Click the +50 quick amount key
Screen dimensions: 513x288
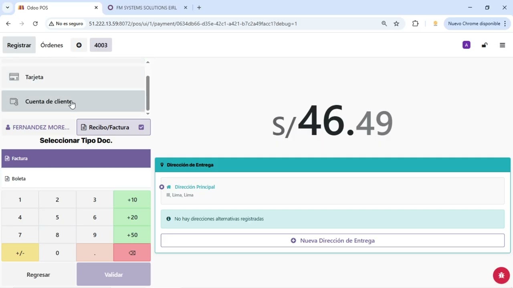(x=132, y=235)
